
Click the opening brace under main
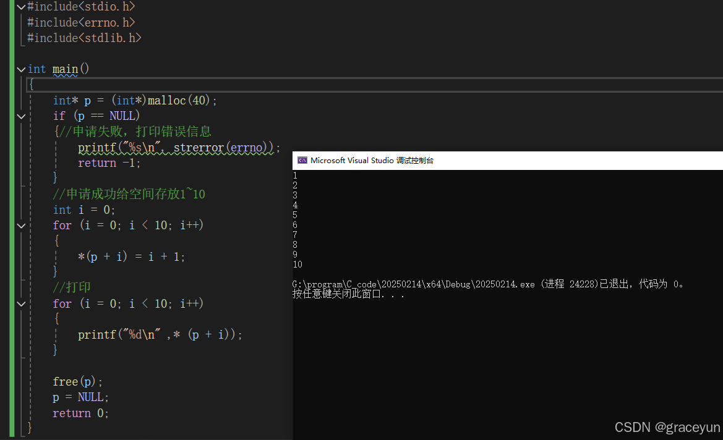coord(32,85)
